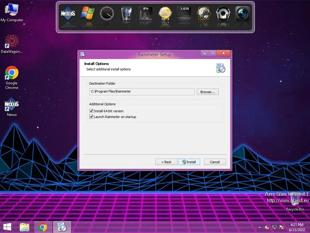This screenshot has height=233, width=310.
Task: Open the globe network icon in the dock
Action: (x=204, y=13)
